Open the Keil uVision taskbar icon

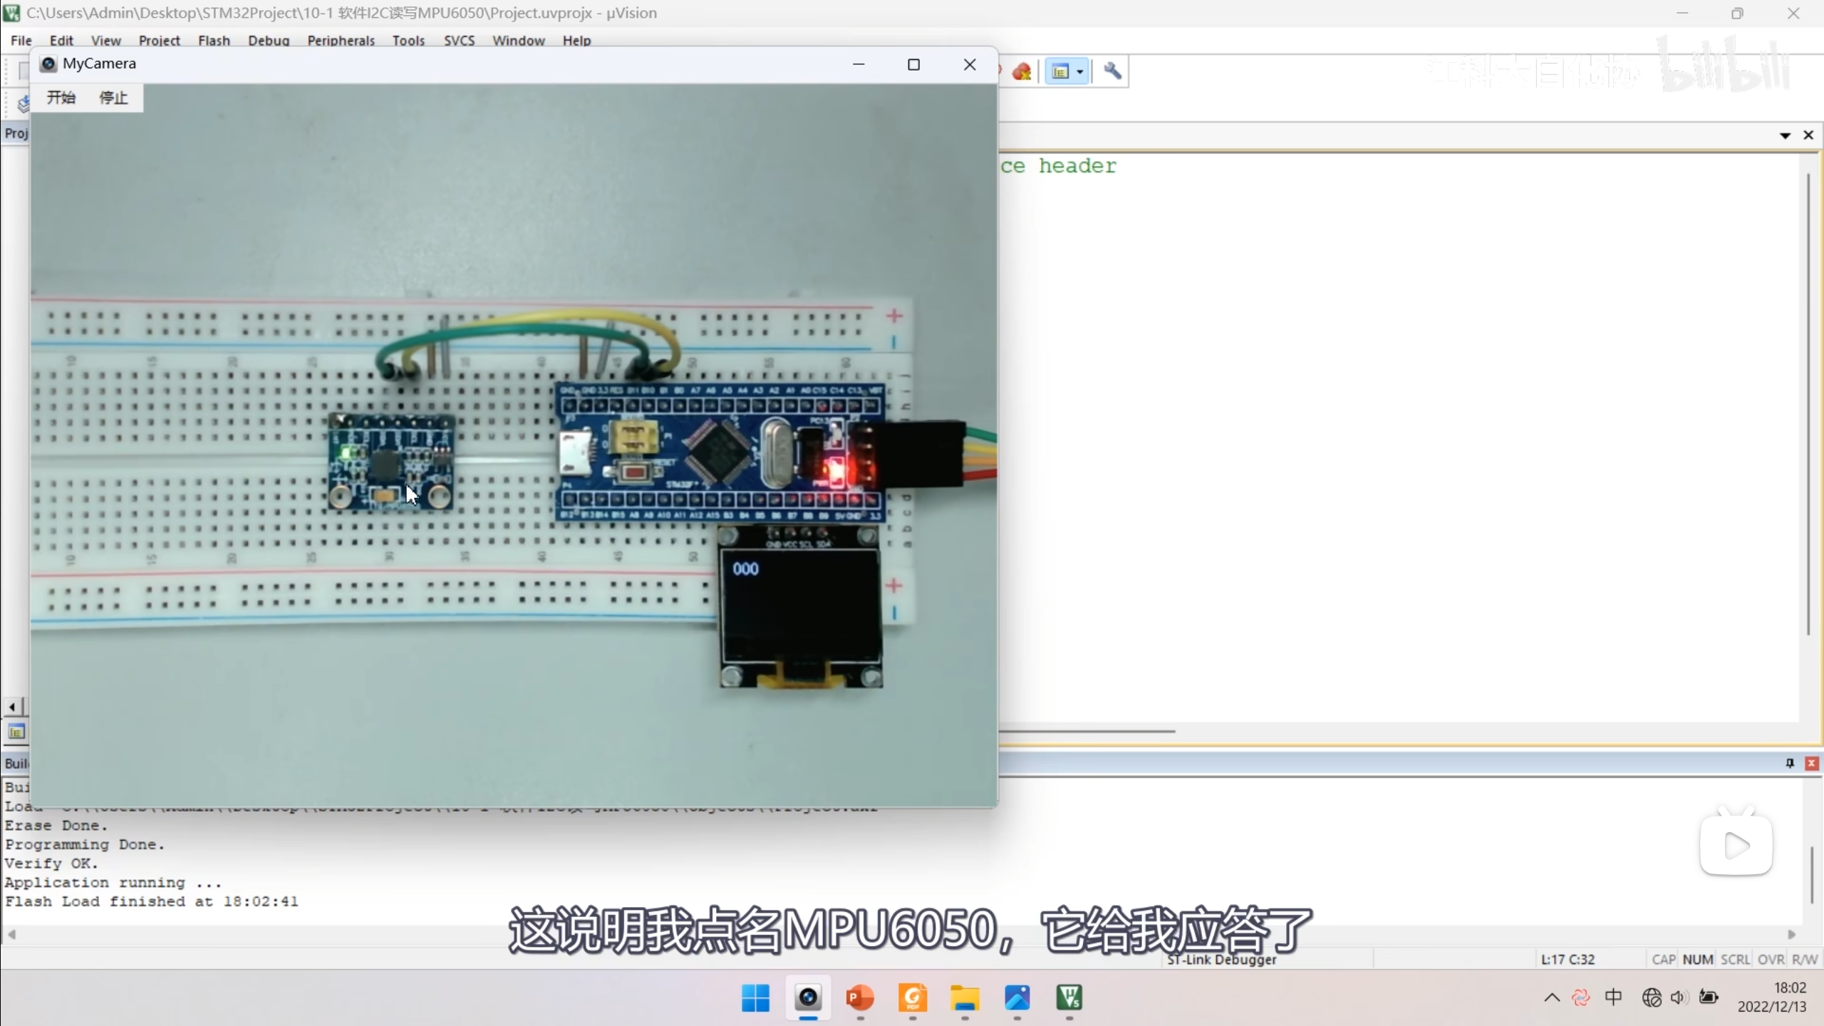tap(1069, 997)
